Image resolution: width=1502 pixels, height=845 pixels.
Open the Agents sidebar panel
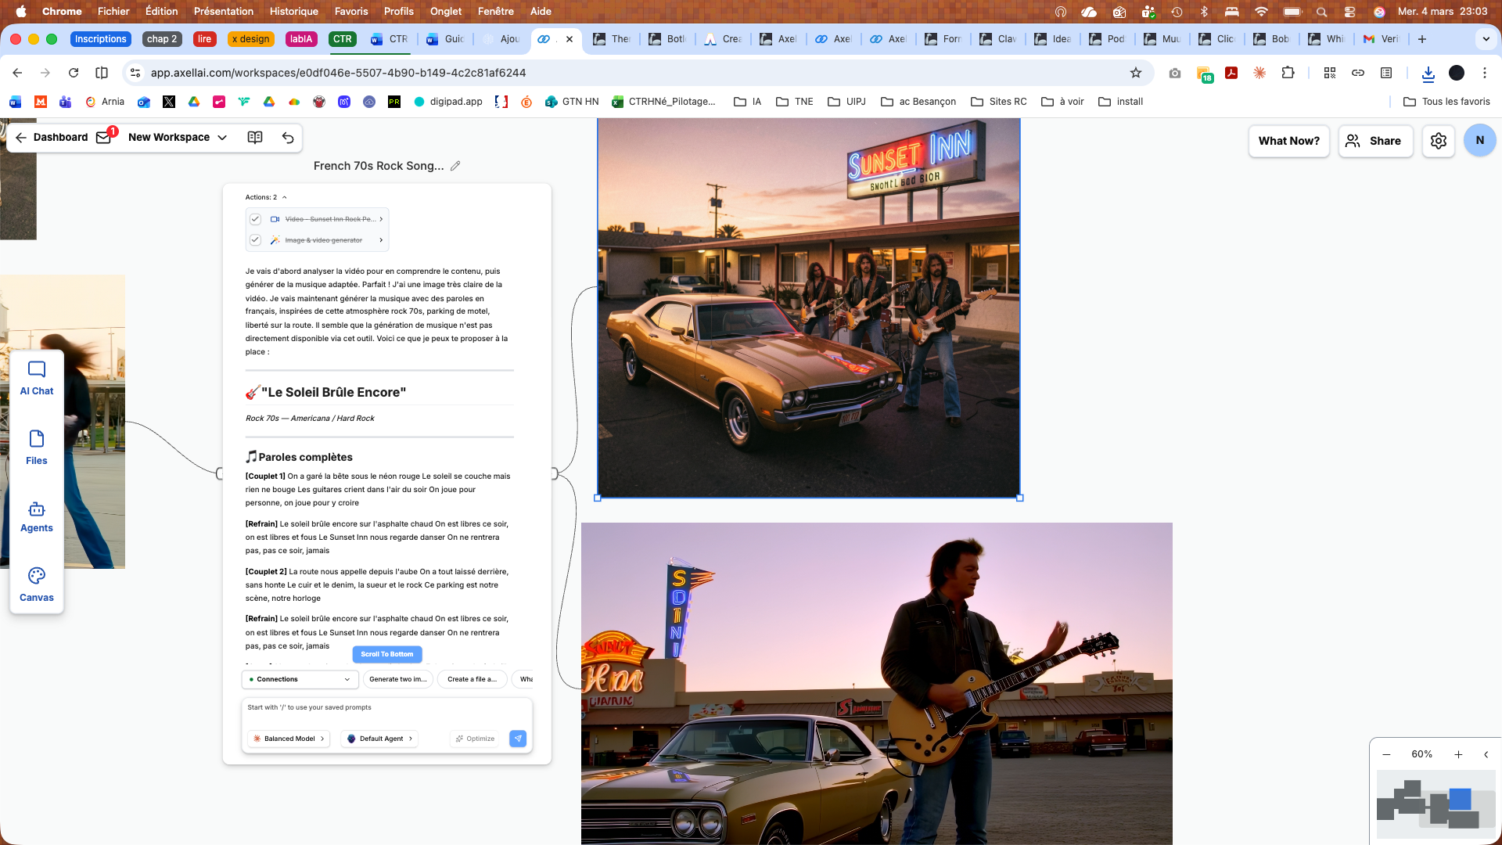[x=37, y=516]
